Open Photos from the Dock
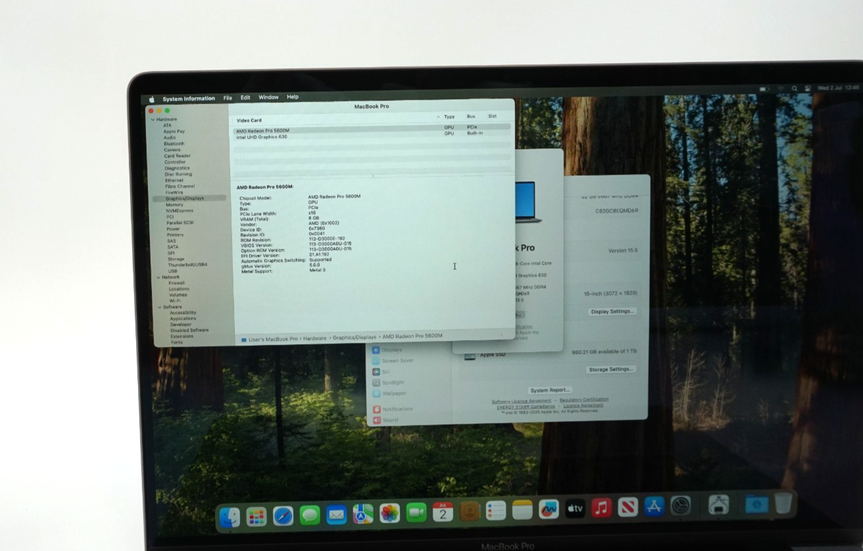Screen dimensions: 863x551 (389, 514)
